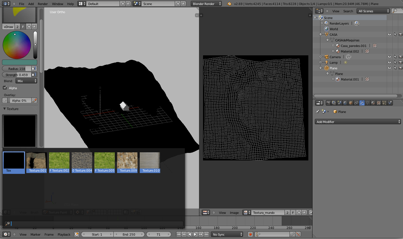This screenshot has width=403, height=239.
Task: Open Particles properties (sparkles icon)
Action: 384,103
